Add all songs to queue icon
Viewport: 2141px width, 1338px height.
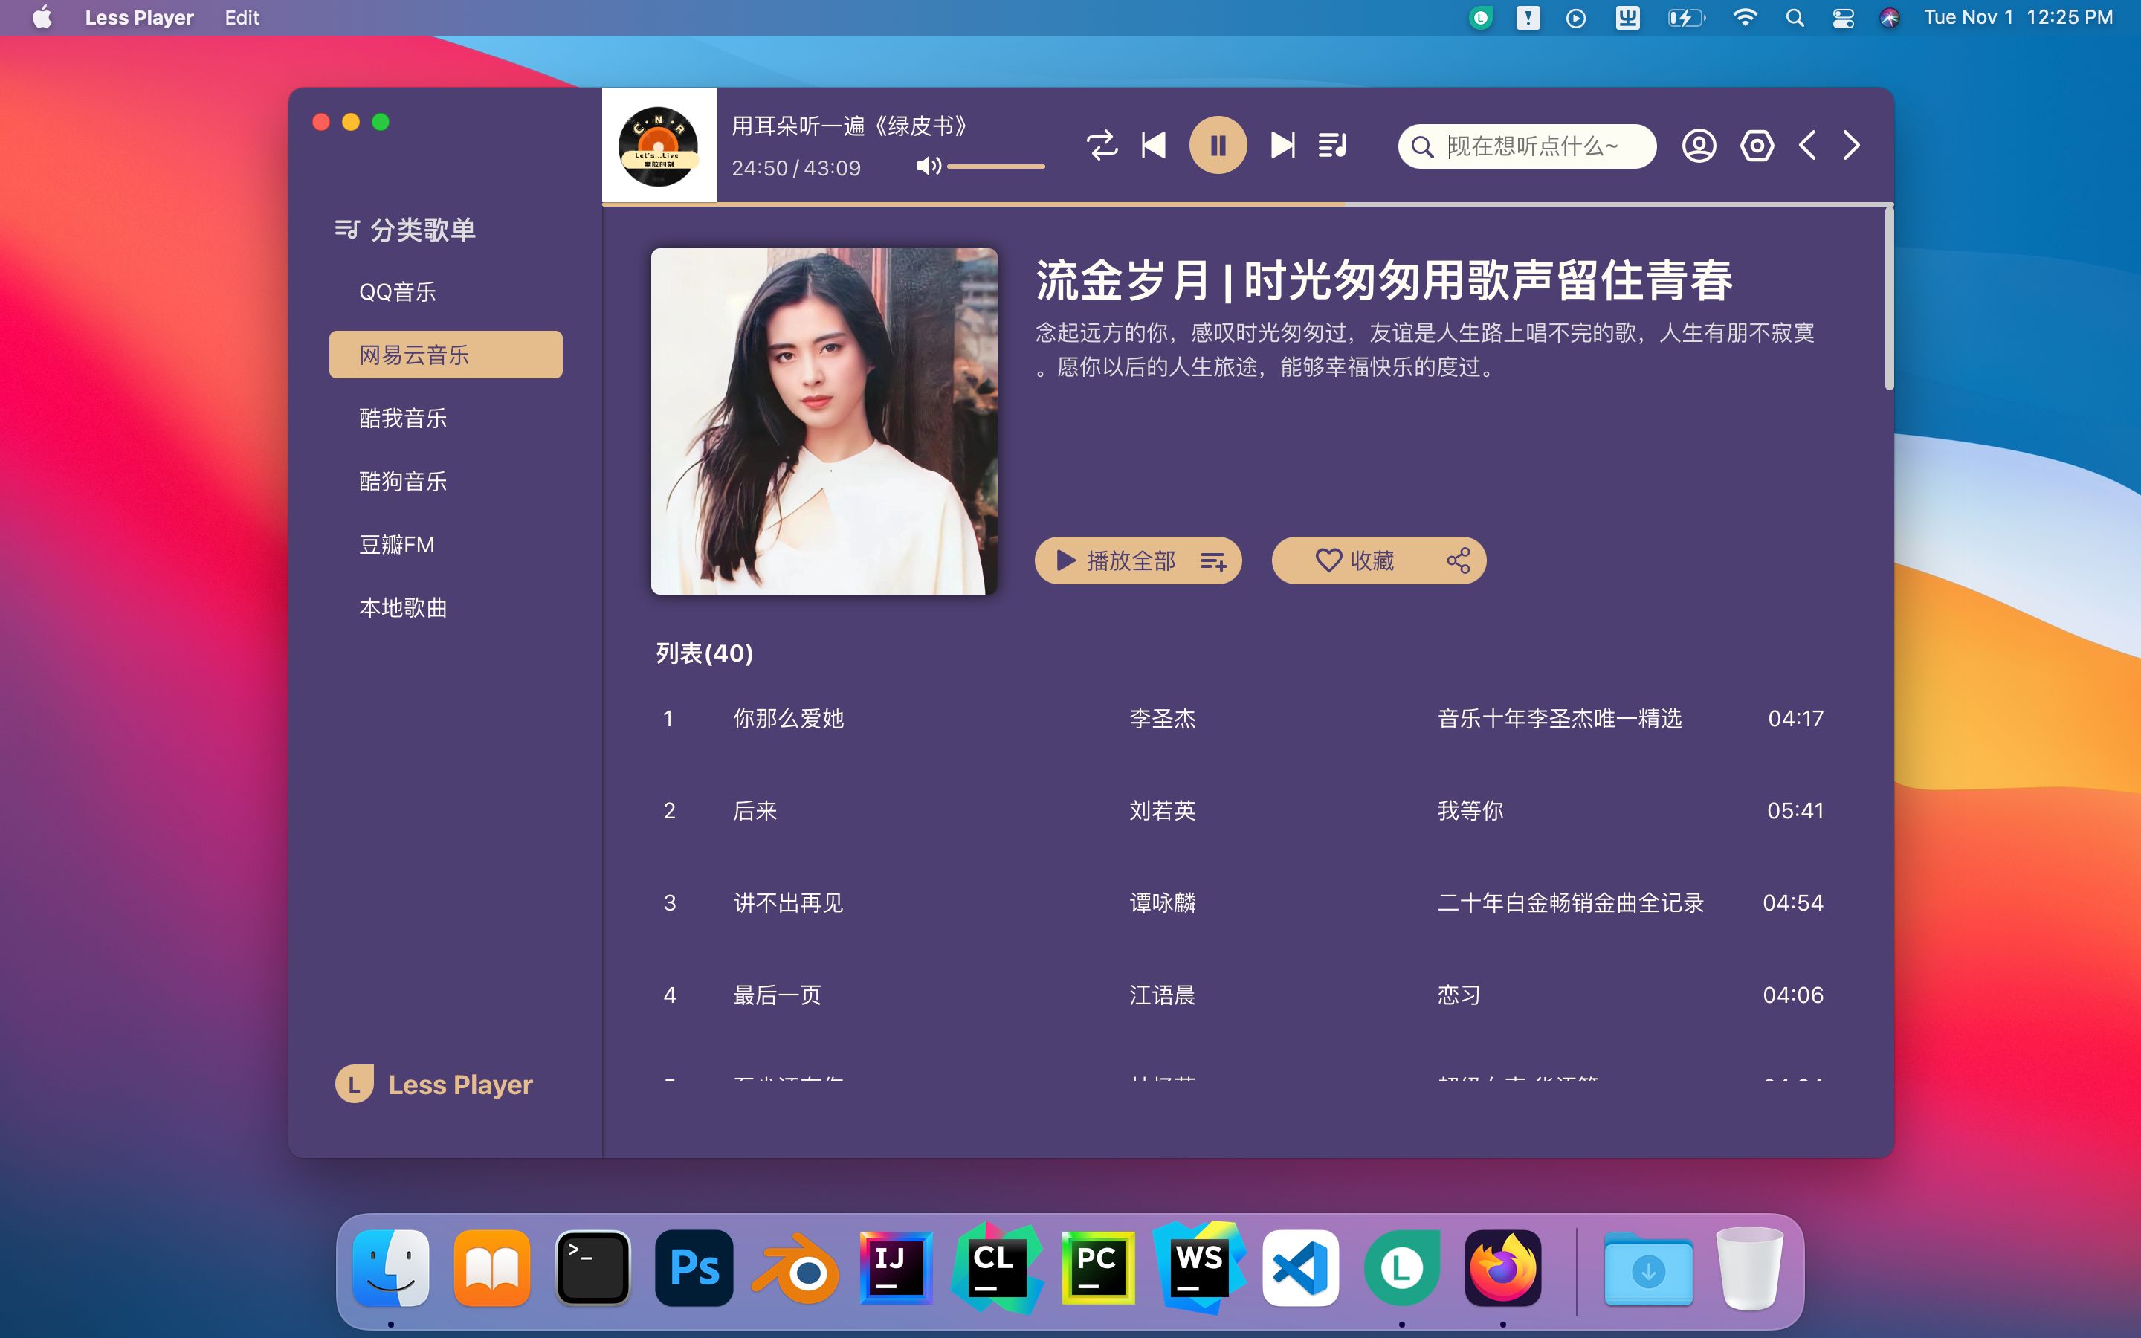point(1213,561)
